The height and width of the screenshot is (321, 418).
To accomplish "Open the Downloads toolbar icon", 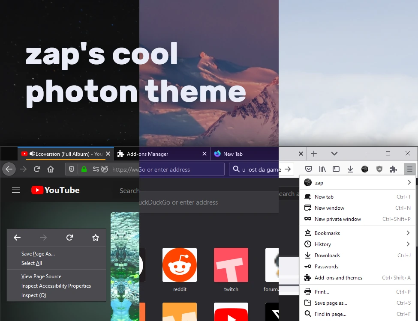I will (x=350, y=169).
